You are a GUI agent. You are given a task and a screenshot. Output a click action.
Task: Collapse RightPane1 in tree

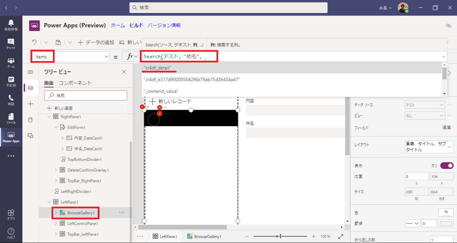click(x=49, y=117)
